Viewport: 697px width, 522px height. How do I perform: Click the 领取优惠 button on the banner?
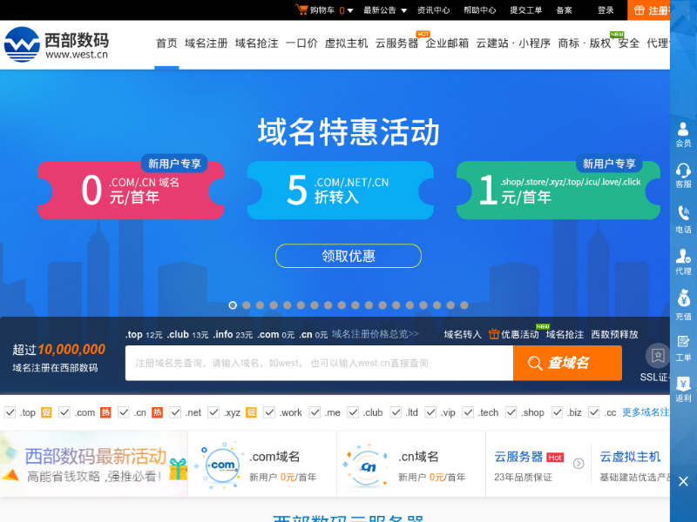(x=348, y=256)
